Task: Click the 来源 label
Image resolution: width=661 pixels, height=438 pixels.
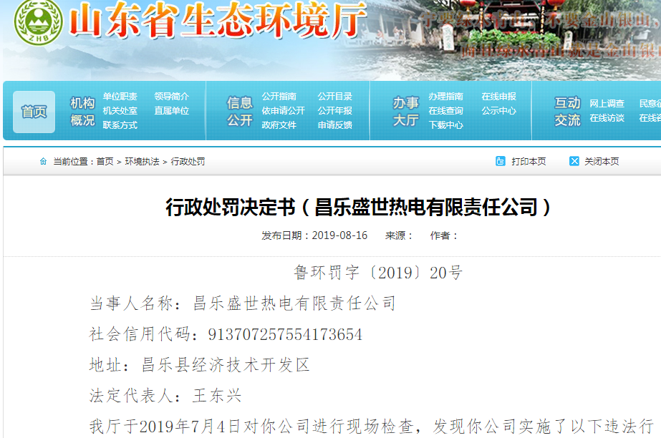Action: click(x=399, y=236)
